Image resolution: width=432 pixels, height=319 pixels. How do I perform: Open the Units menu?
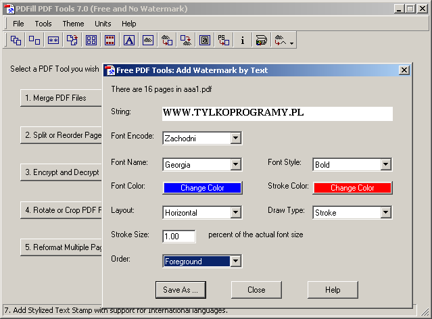point(103,24)
